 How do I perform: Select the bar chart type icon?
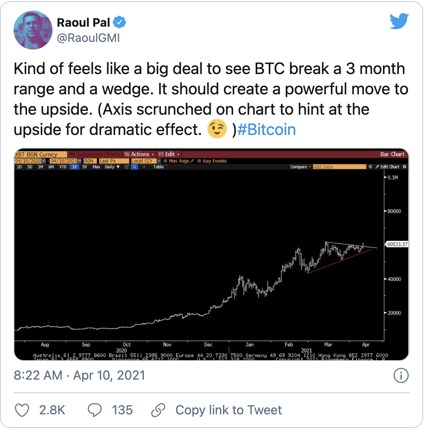(135, 167)
